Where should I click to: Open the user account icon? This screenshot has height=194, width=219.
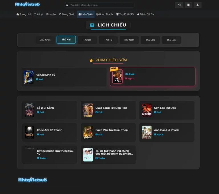(x=197, y=5)
